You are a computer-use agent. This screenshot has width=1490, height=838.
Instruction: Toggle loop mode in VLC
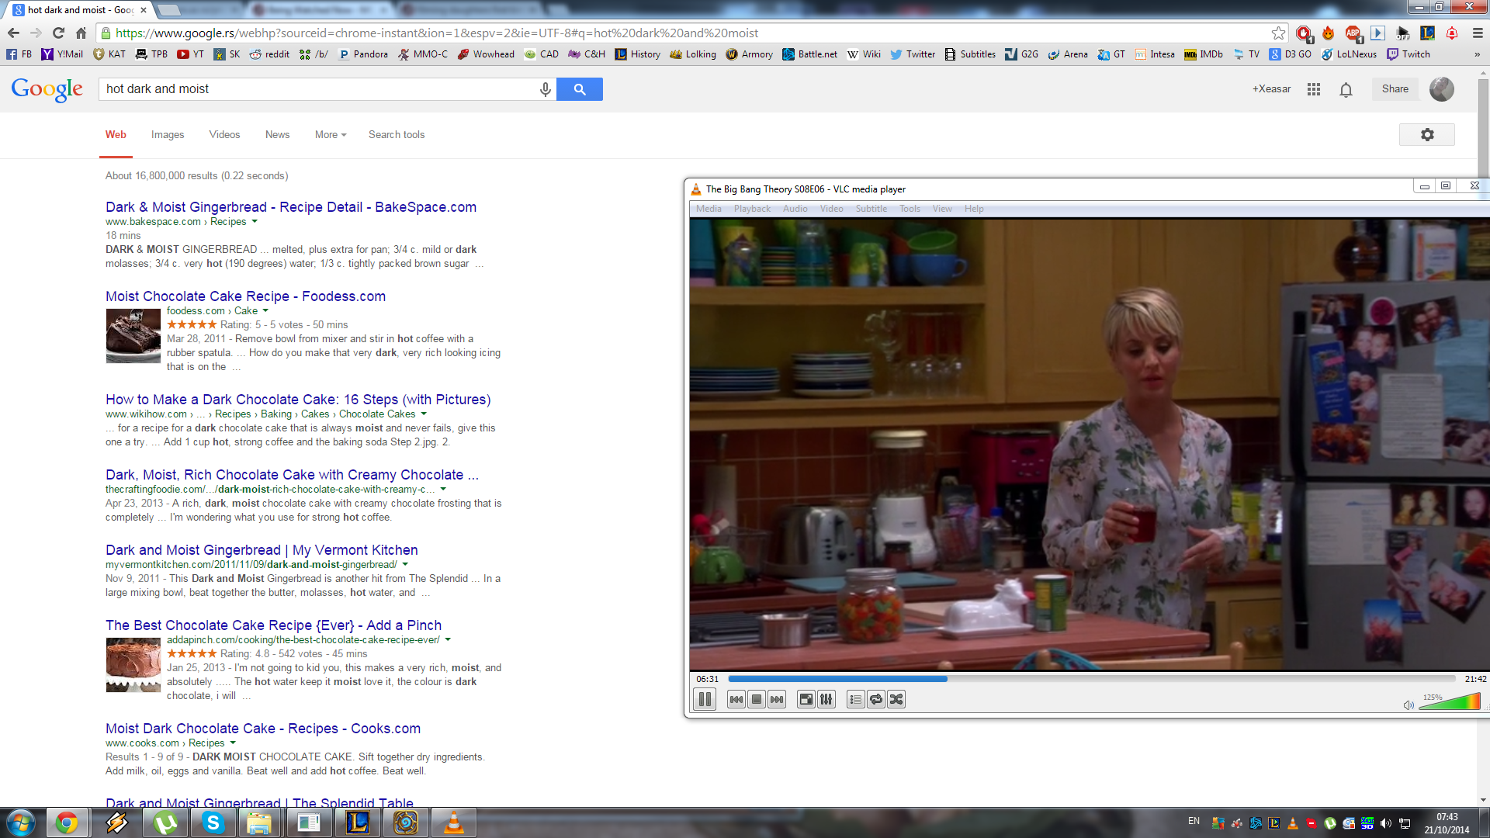tap(876, 699)
